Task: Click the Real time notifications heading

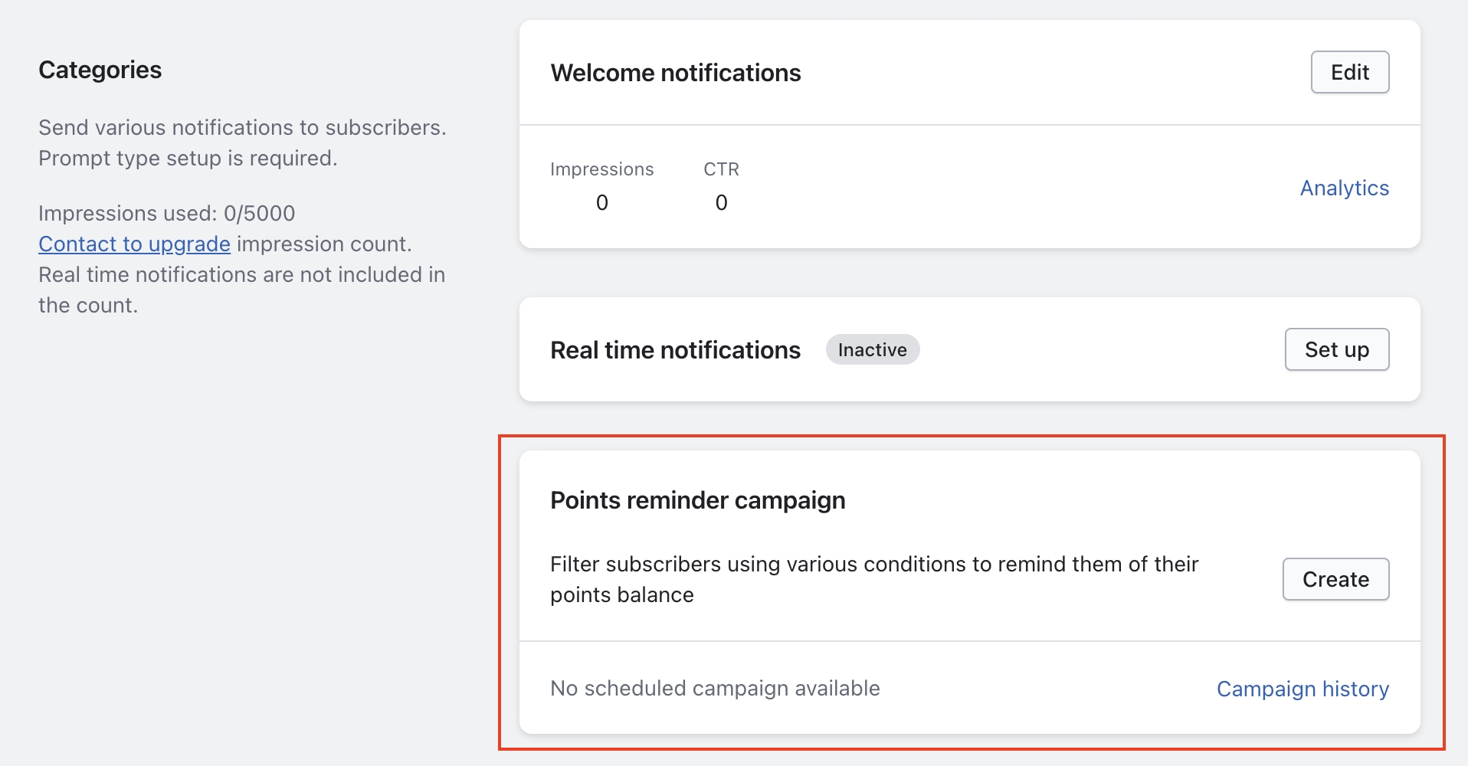Action: pyautogui.click(x=675, y=350)
